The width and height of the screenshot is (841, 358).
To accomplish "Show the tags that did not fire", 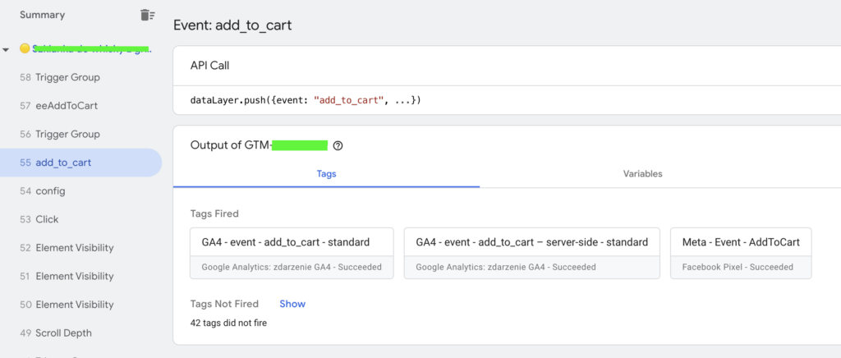I will pyautogui.click(x=292, y=304).
